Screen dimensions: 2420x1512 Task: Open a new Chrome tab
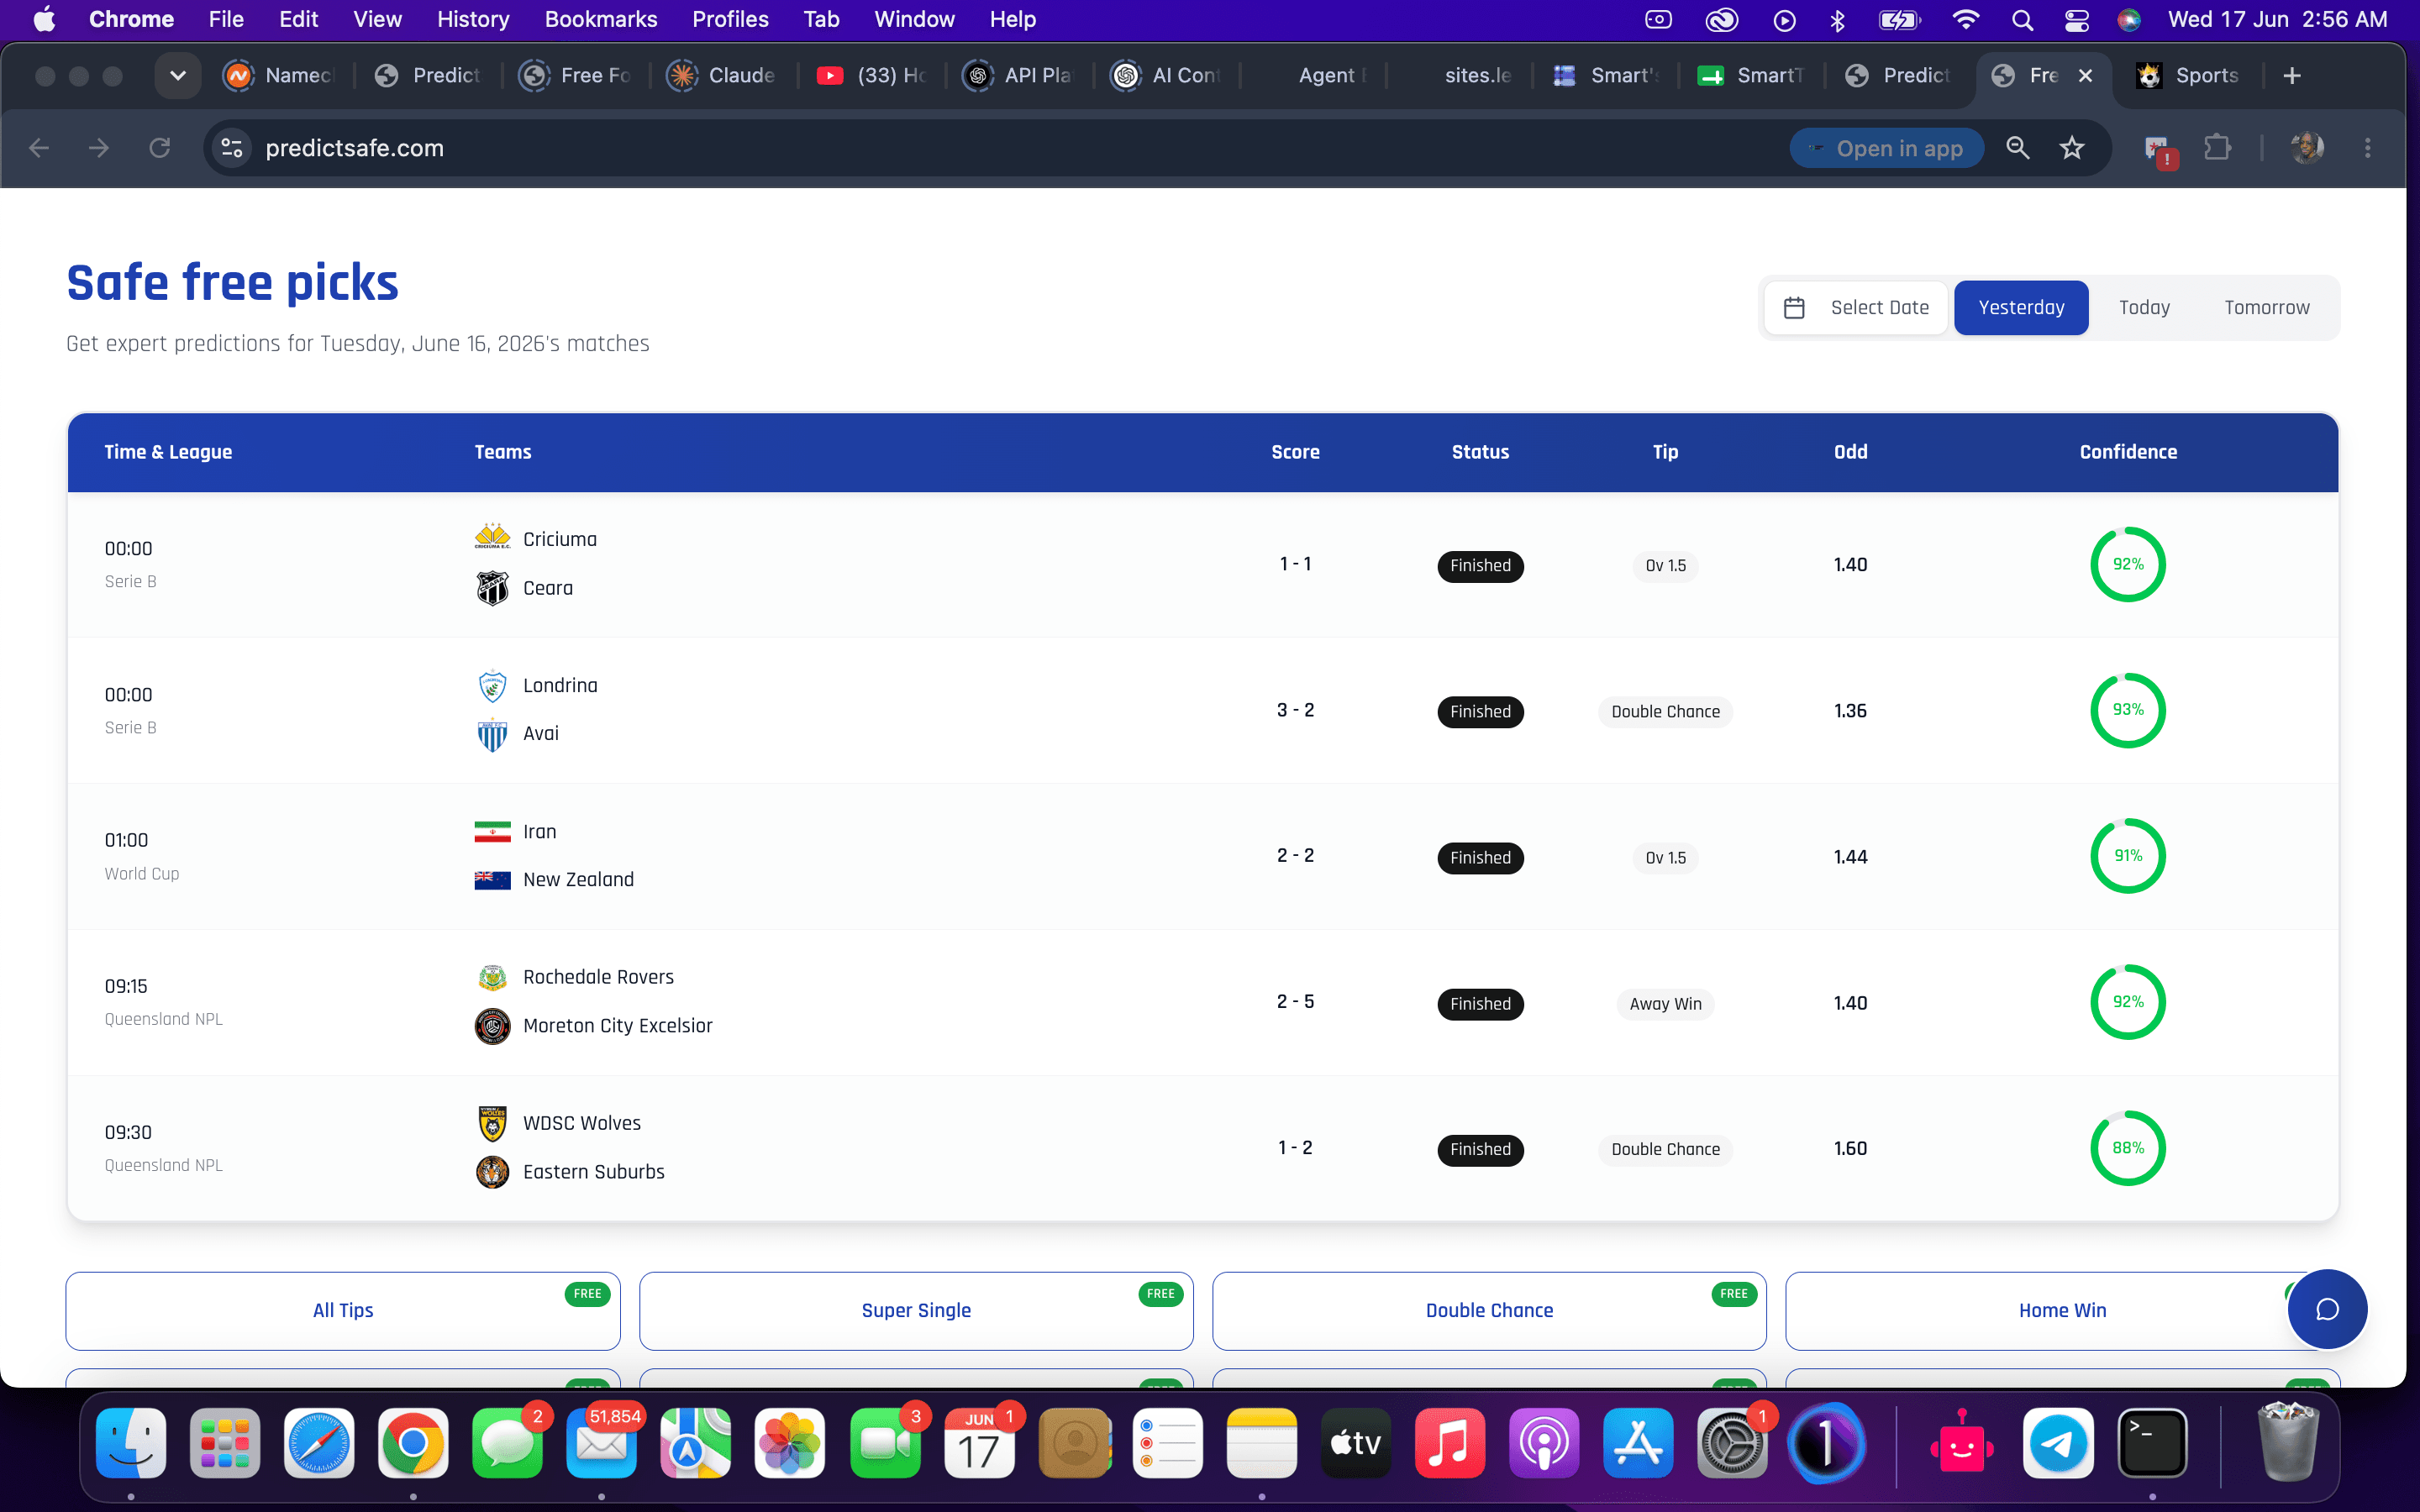(x=2292, y=76)
